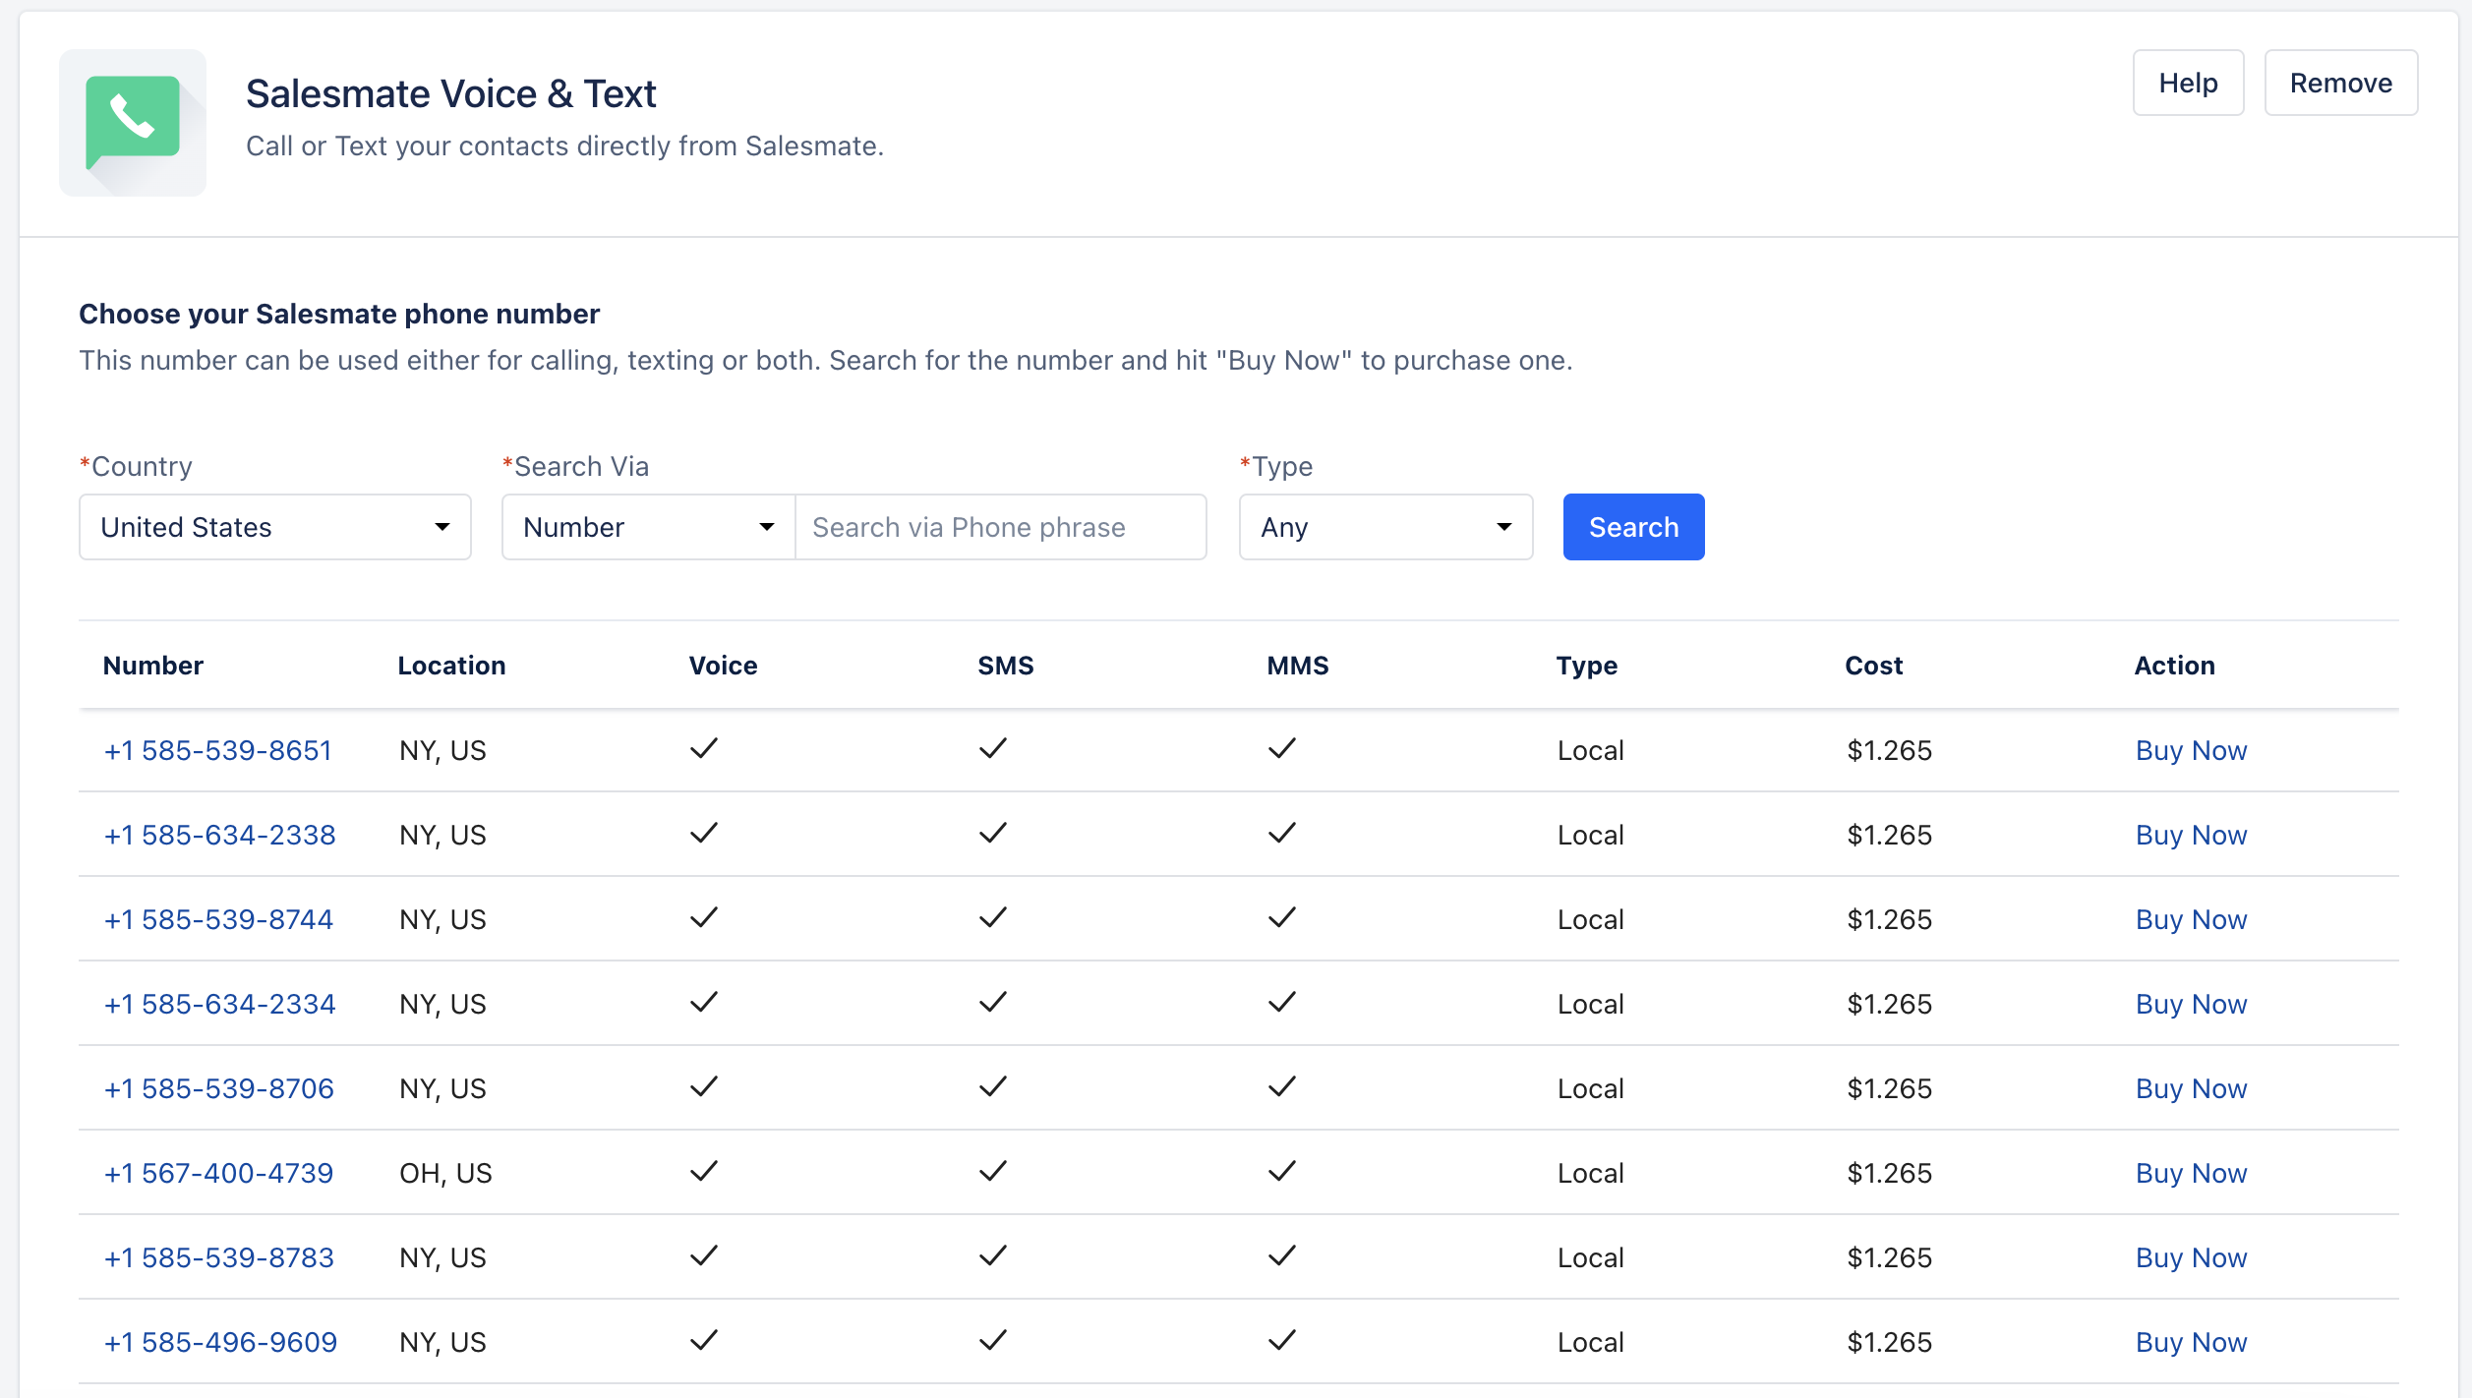Image resolution: width=2472 pixels, height=1398 pixels.
Task: Click the Voice checkmark for +1 585-634-2338
Action: (x=704, y=833)
